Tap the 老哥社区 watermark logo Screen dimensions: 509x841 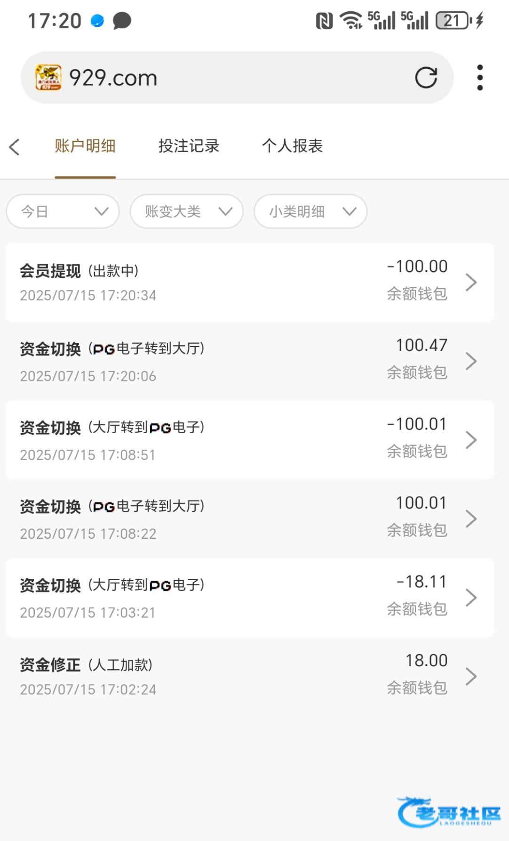click(x=449, y=812)
